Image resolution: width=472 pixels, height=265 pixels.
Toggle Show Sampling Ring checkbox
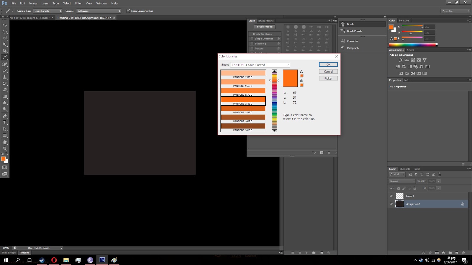(x=128, y=11)
